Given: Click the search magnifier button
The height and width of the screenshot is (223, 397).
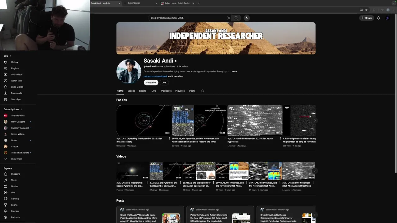Looking at the screenshot, I should pyautogui.click(x=236, y=18).
